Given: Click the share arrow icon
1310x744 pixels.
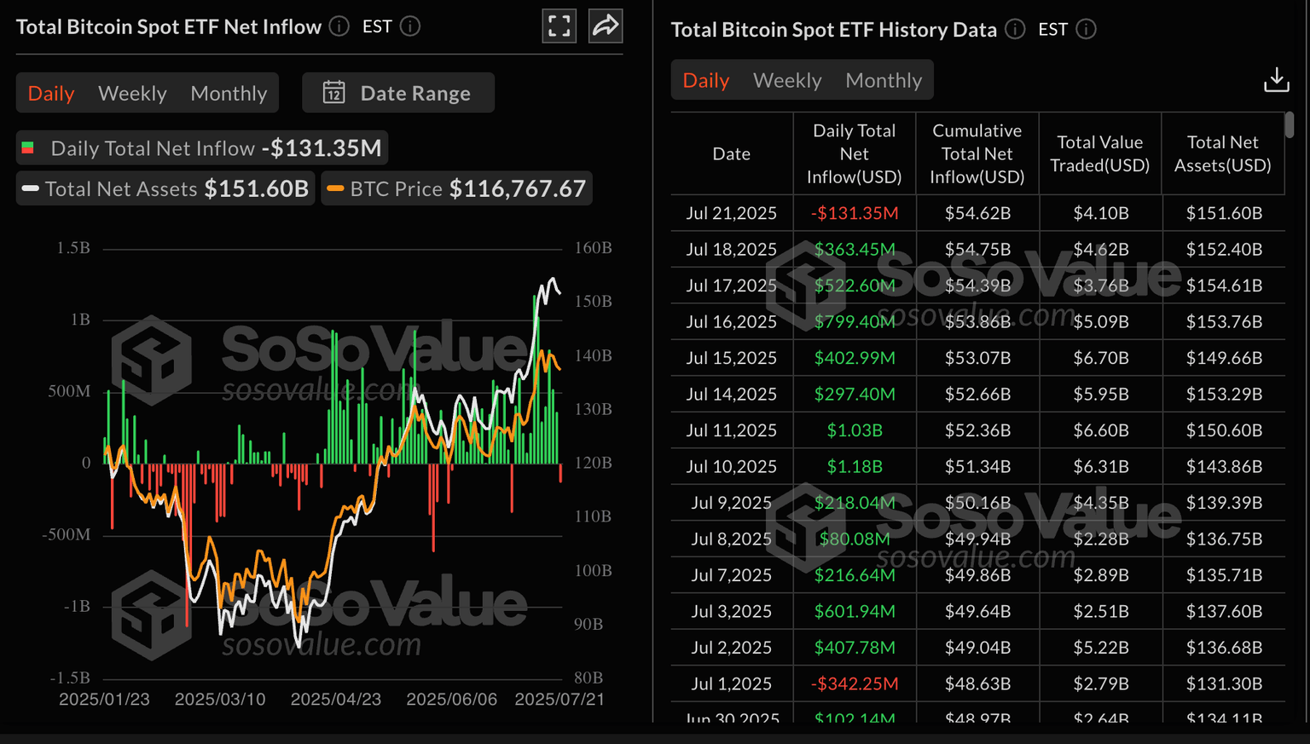Looking at the screenshot, I should point(606,26).
